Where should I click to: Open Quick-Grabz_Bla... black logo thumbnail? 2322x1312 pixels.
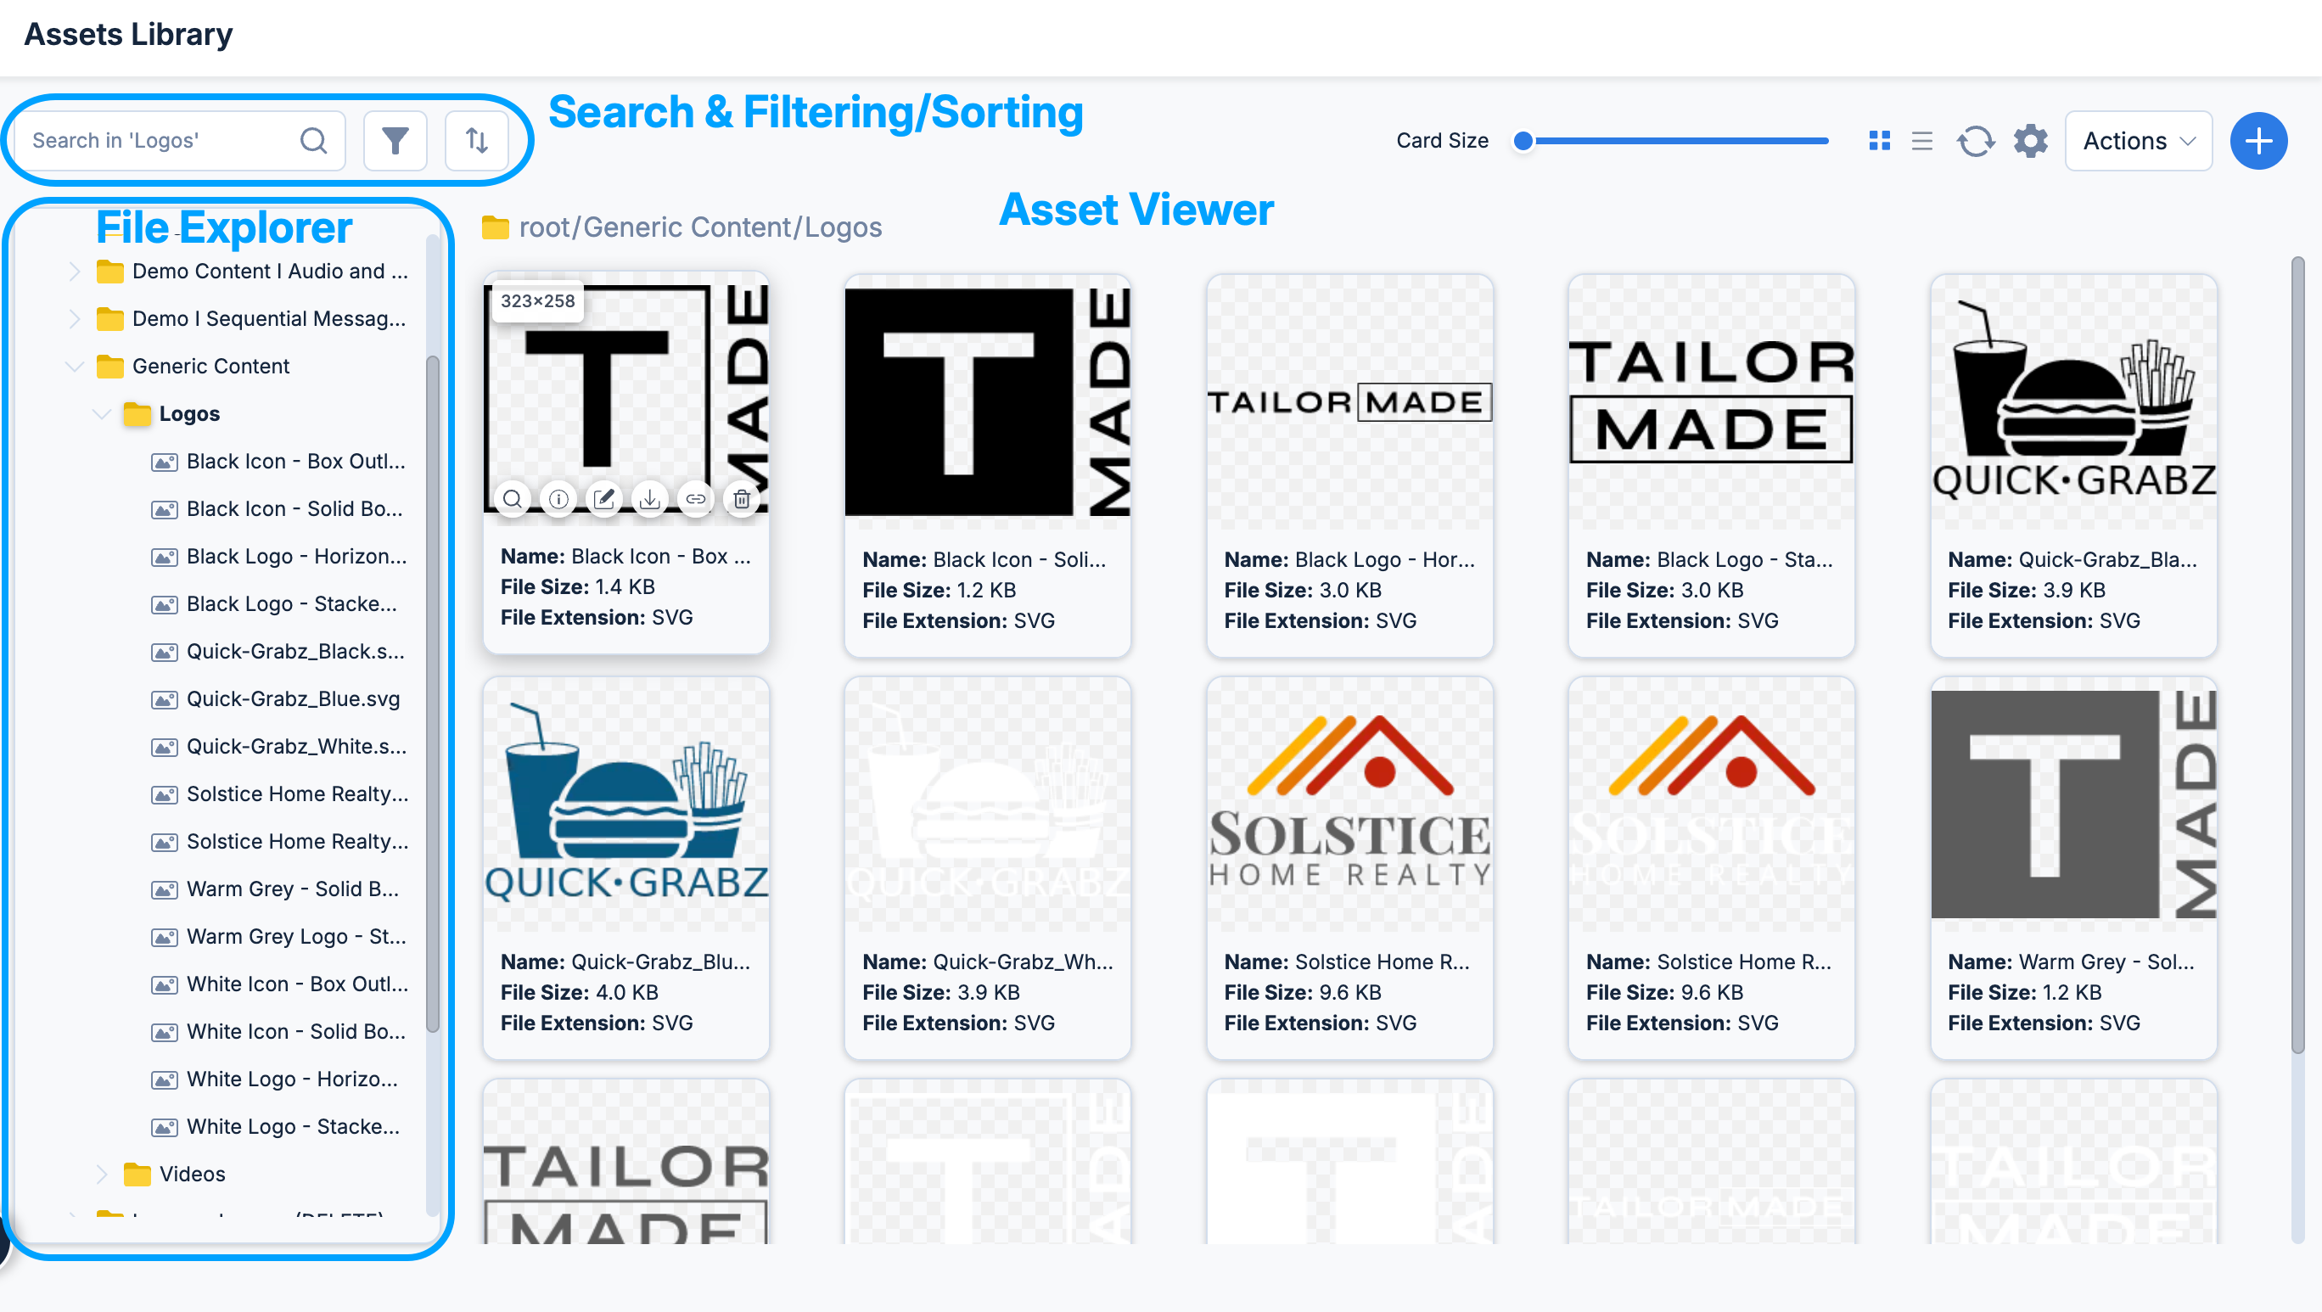click(2073, 402)
